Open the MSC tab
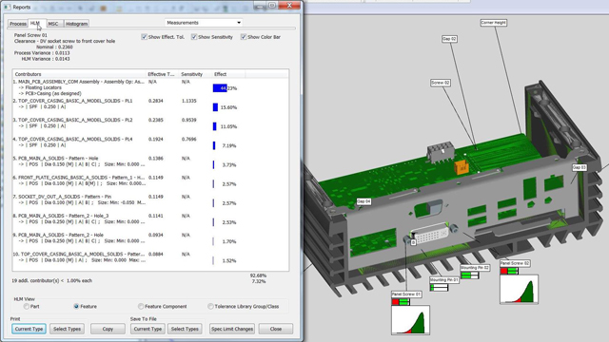609x342 pixels. [x=53, y=24]
